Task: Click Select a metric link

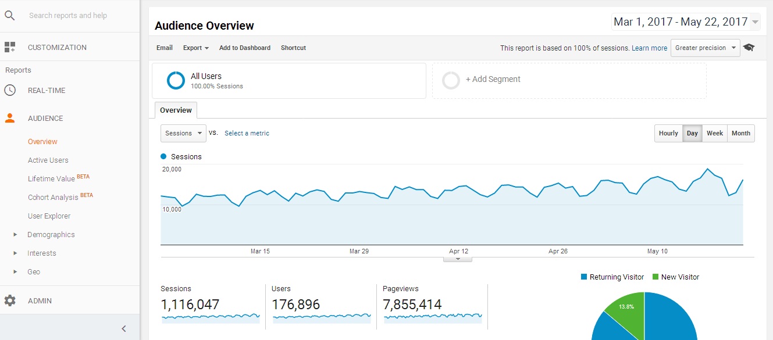Action: pos(247,133)
